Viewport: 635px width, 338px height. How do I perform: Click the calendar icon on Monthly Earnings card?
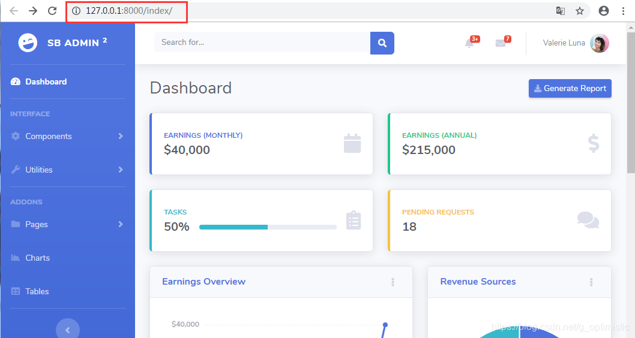pos(352,143)
